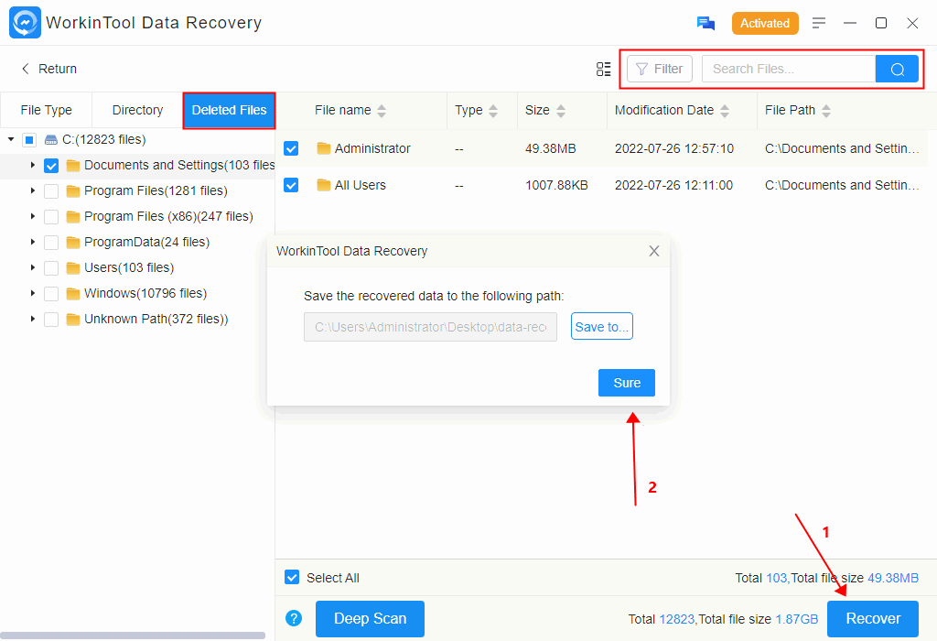Image resolution: width=937 pixels, height=641 pixels.
Task: Click the Administrator folder icon
Action: coord(323,148)
